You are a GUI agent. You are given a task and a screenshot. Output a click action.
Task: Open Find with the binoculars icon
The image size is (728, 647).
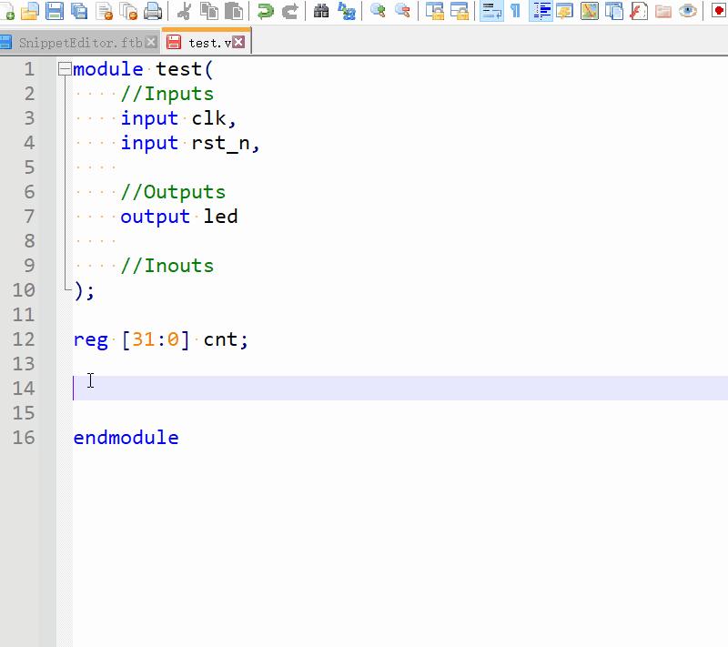click(x=321, y=12)
